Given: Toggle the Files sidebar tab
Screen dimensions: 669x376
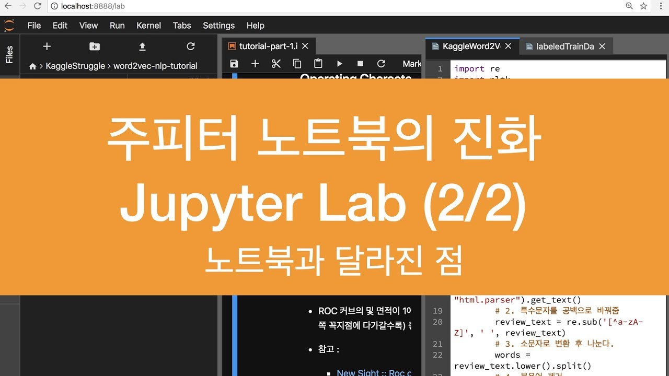Looking at the screenshot, I should coord(9,54).
